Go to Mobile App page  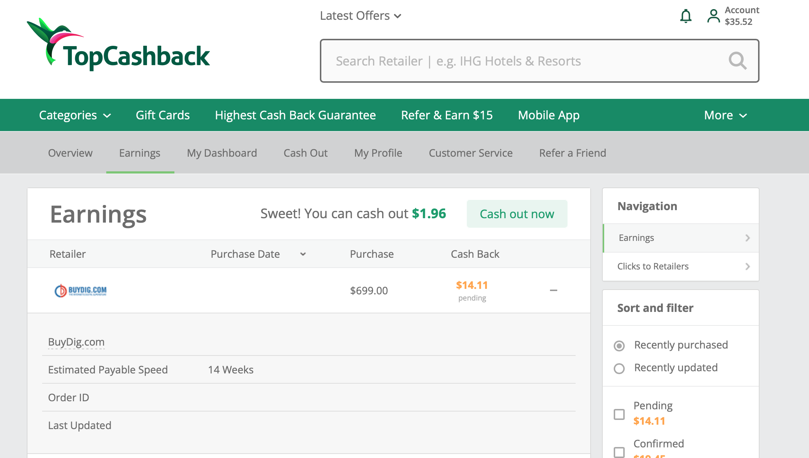click(548, 115)
